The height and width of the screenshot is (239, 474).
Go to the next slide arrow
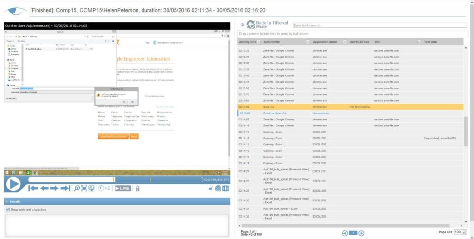point(55,188)
